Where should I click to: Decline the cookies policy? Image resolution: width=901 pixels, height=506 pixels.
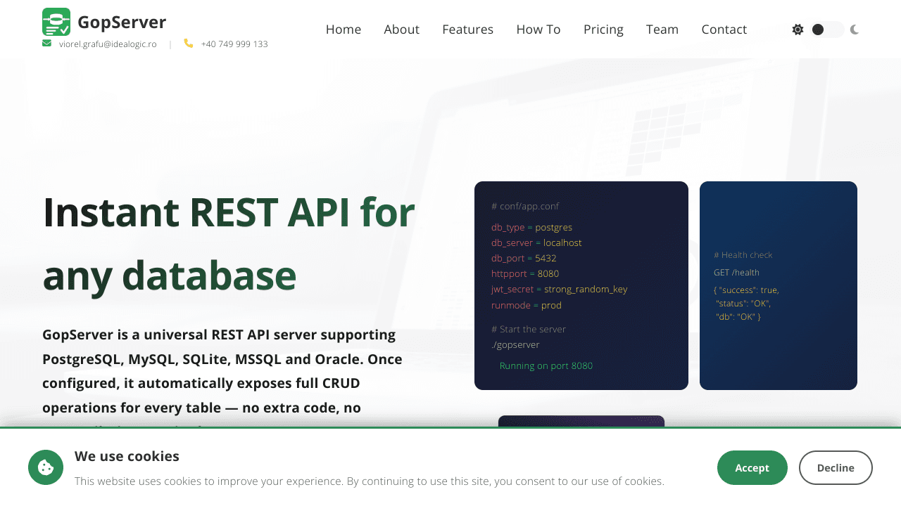click(x=836, y=467)
